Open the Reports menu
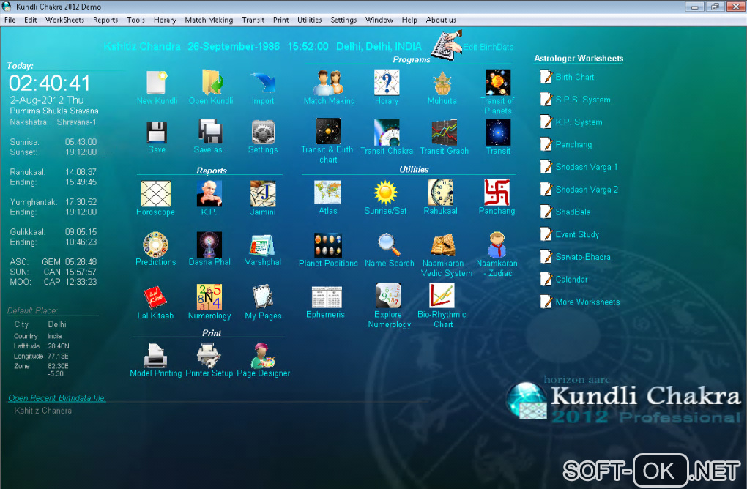747x489 pixels. click(x=105, y=20)
